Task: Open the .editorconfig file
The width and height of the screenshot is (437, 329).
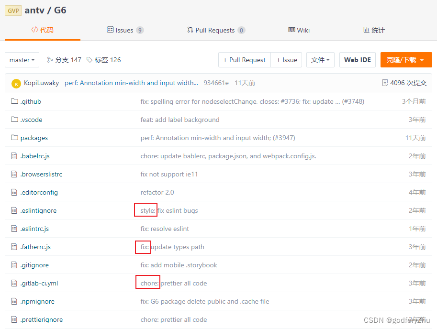Action: (39, 192)
